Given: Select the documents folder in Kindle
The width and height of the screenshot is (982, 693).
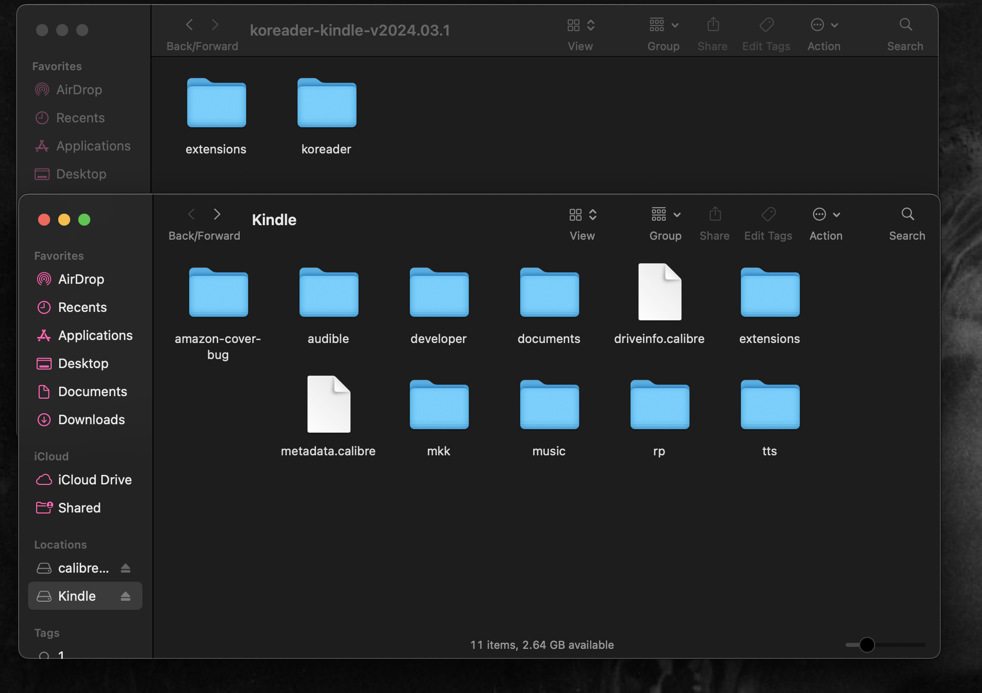Looking at the screenshot, I should tap(549, 293).
